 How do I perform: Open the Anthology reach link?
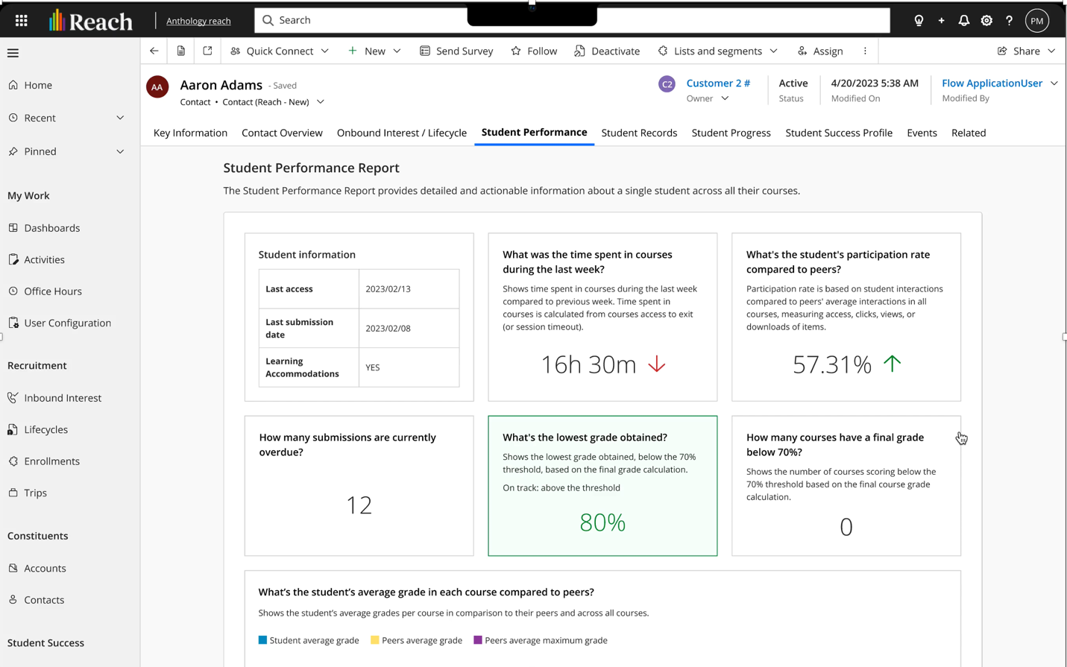(198, 21)
